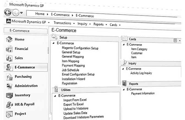Click the Inventory icon in sidebar
This screenshot has height=120, width=185.
point(9,95)
